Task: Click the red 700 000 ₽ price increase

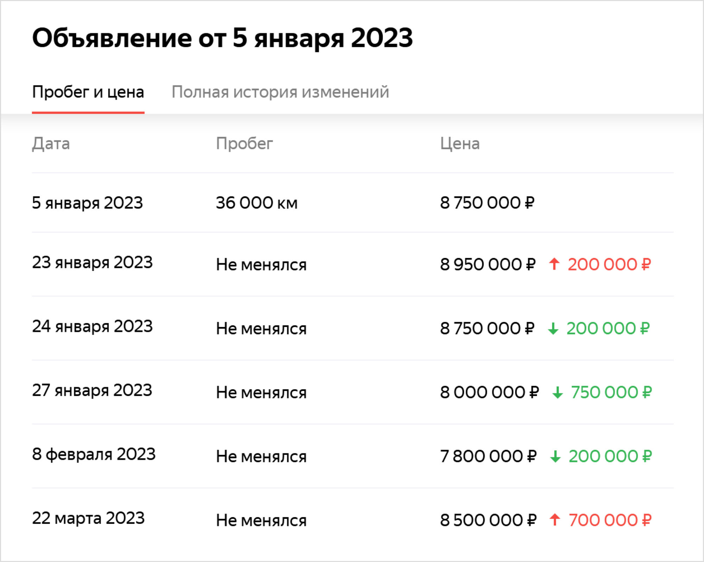Action: [x=610, y=520]
